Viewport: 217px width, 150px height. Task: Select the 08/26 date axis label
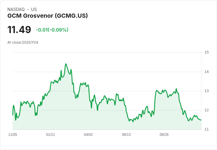(164, 135)
